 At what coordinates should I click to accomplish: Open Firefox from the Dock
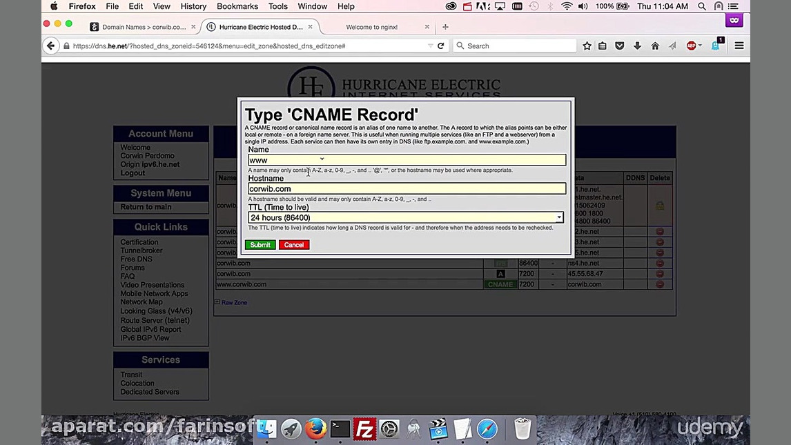click(x=316, y=428)
